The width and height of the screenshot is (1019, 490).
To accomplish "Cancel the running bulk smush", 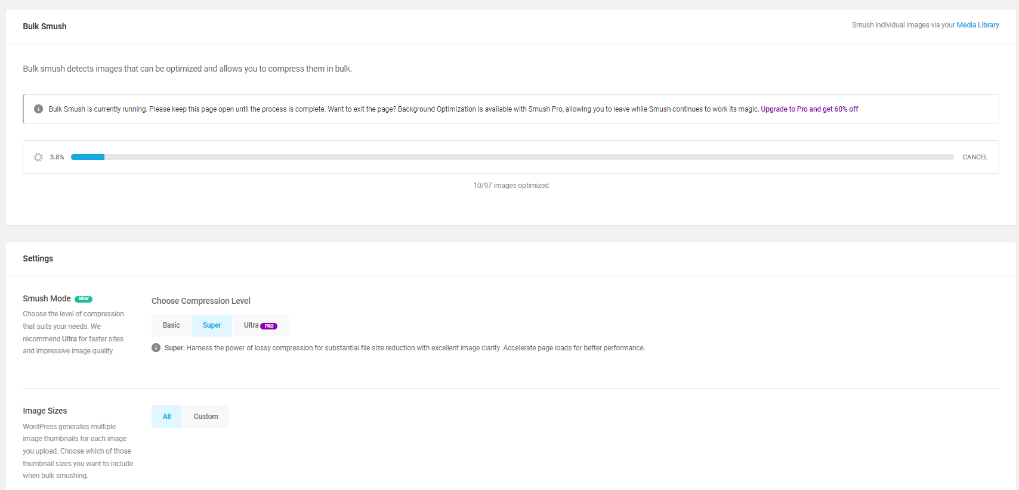I will pyautogui.click(x=975, y=157).
